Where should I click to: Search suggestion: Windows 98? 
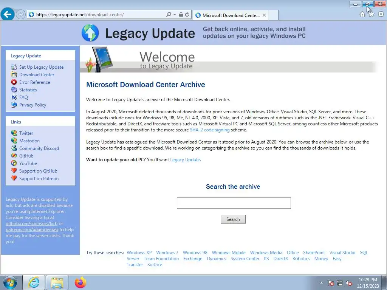click(195, 253)
